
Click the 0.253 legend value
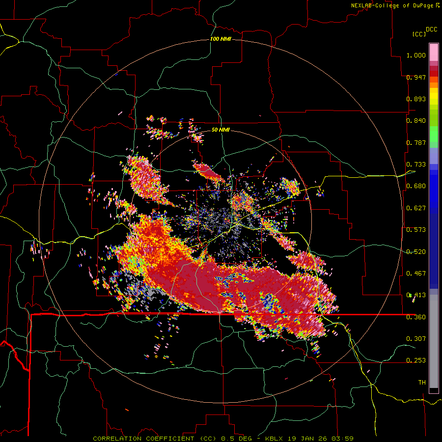pyautogui.click(x=416, y=360)
